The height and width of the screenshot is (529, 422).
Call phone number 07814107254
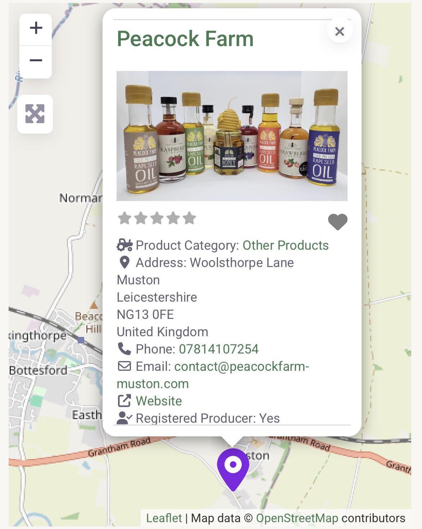coord(219,349)
